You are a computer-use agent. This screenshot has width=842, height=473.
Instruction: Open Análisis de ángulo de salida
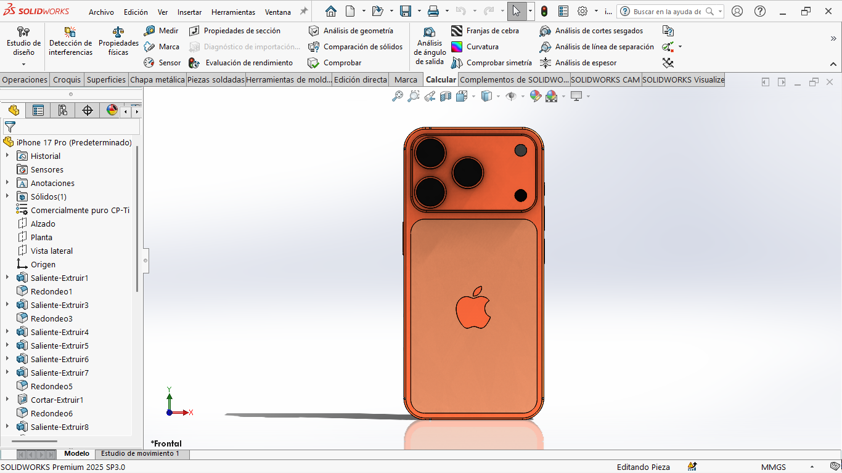[430, 46]
